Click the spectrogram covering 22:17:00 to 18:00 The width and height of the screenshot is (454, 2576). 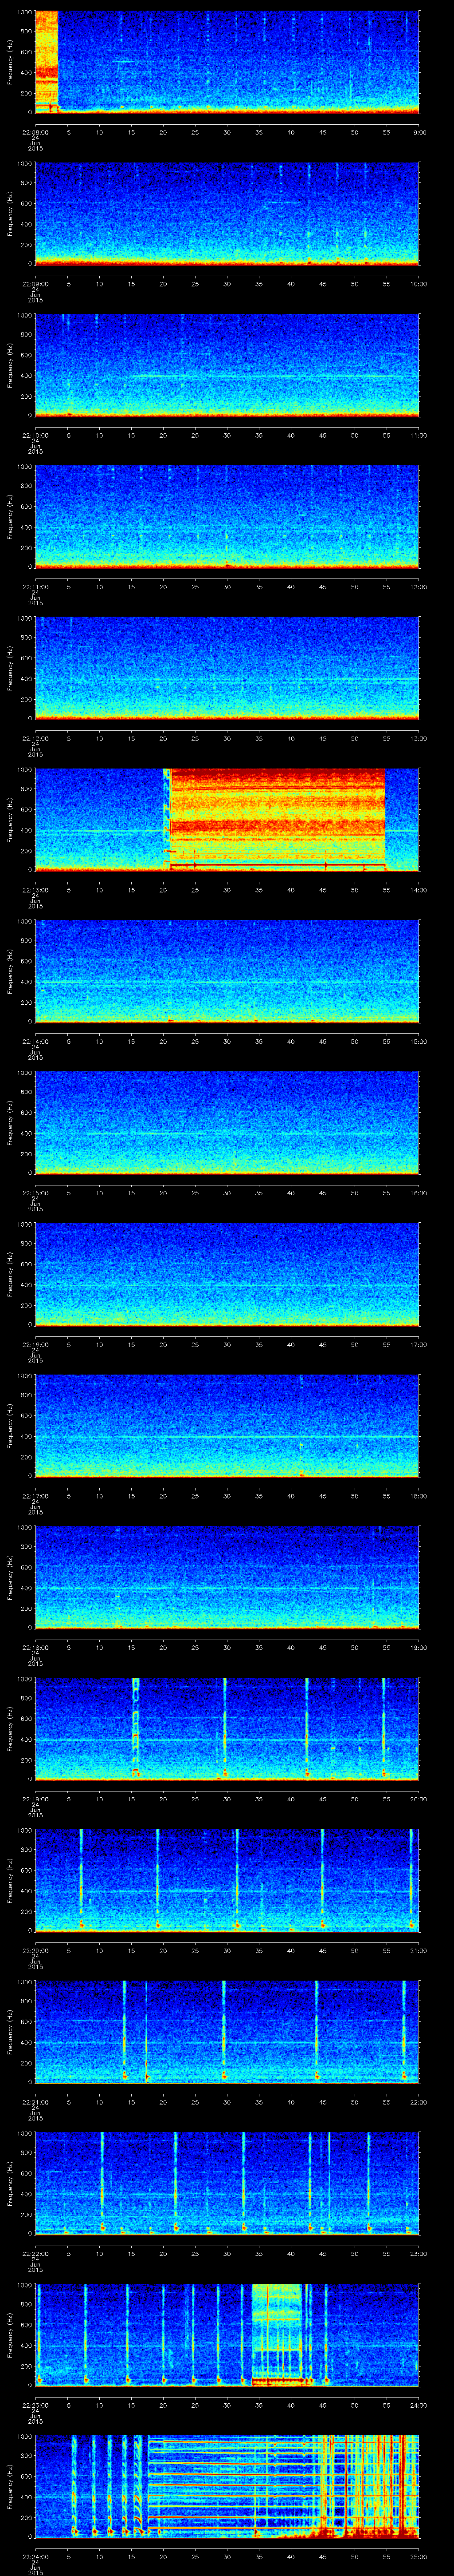point(227,1426)
